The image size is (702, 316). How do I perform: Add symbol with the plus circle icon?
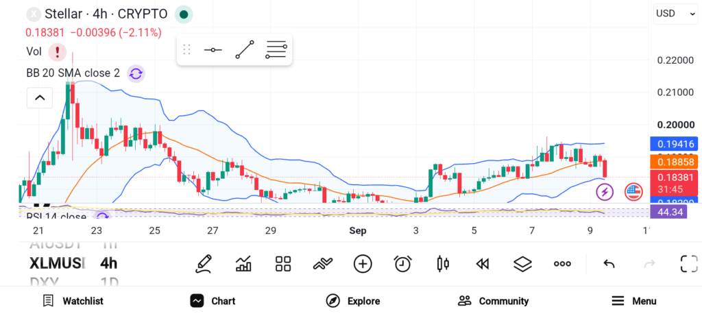tap(363, 264)
